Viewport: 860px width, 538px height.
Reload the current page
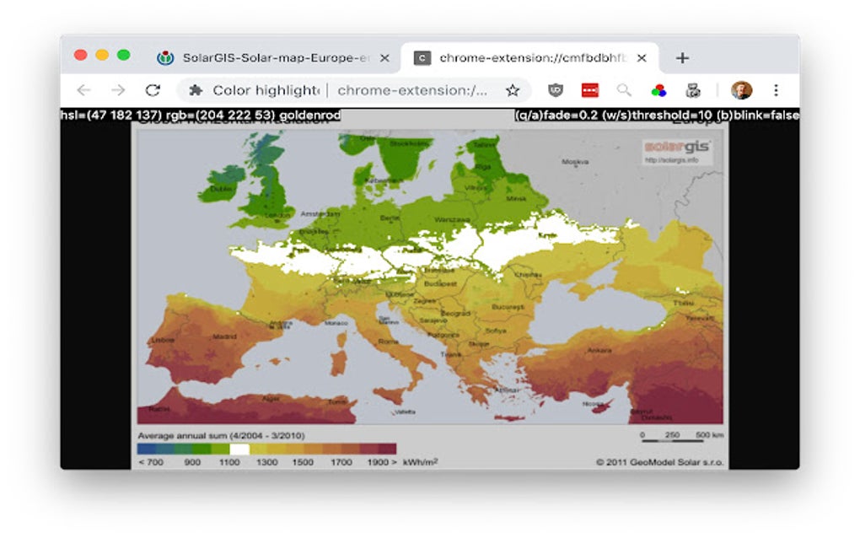[x=153, y=89]
